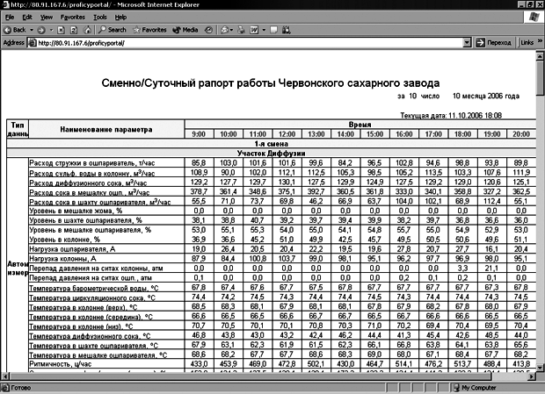This screenshot has width=545, height=394.
Task: Open History icon in toolbar
Action: click(208, 30)
